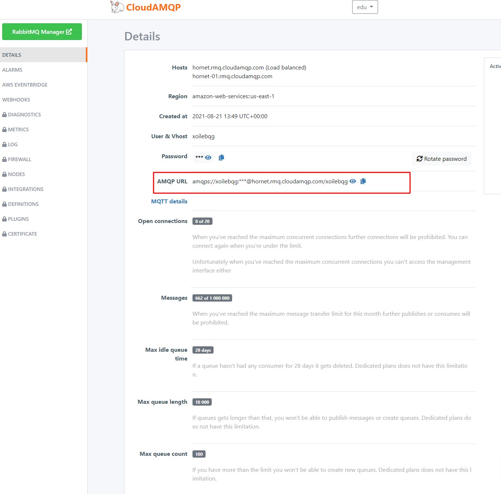Show the full AMQP URL via eye icon
Viewport: 501px width, 494px height.
(x=353, y=181)
